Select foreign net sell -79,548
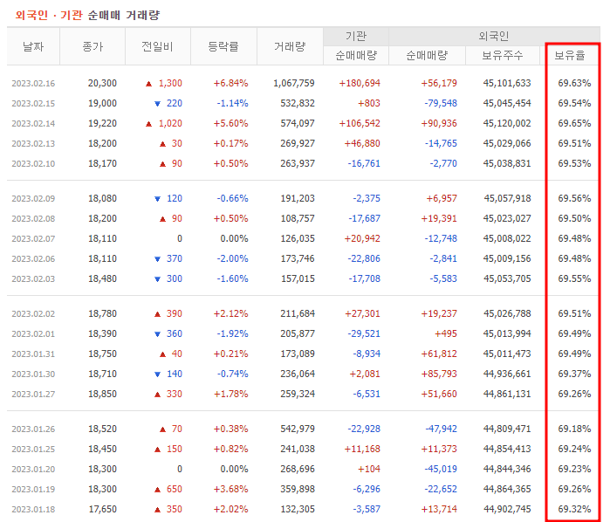 [441, 104]
